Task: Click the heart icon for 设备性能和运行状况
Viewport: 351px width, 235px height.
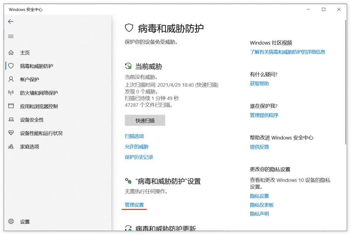Action: coord(11,133)
